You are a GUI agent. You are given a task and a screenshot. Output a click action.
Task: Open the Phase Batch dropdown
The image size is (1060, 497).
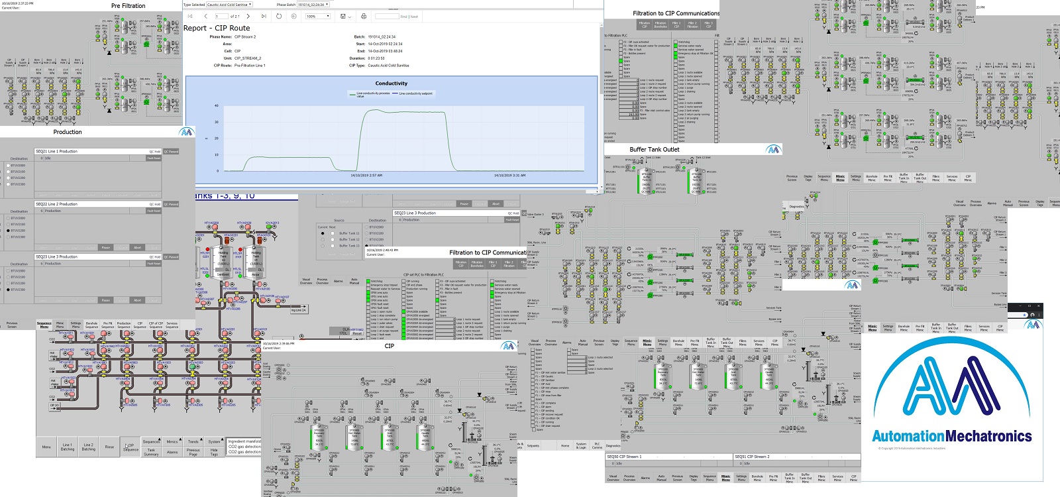click(x=313, y=5)
